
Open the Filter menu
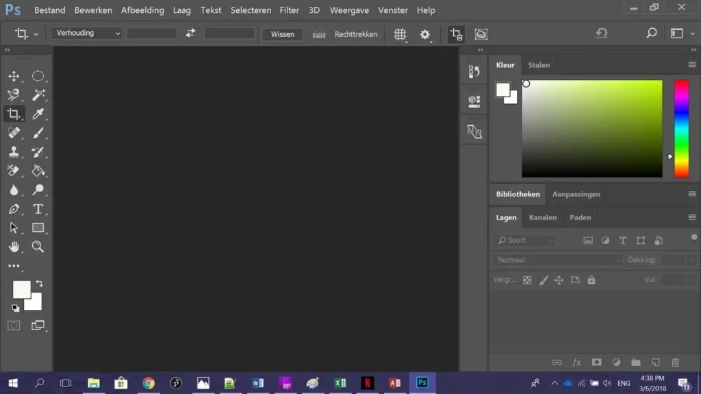289,10
